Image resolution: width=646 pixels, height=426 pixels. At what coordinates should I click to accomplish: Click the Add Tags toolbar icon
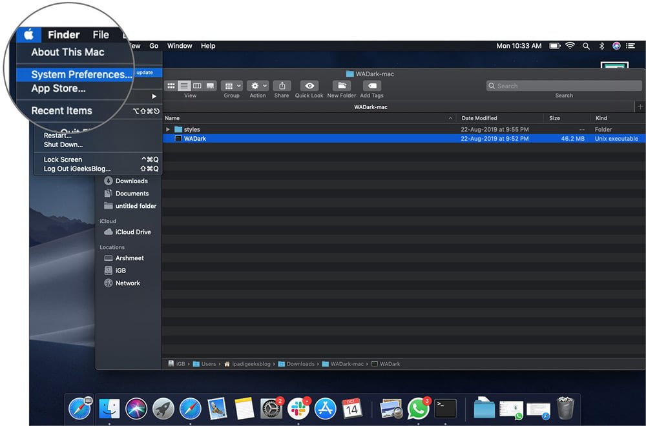tap(371, 86)
